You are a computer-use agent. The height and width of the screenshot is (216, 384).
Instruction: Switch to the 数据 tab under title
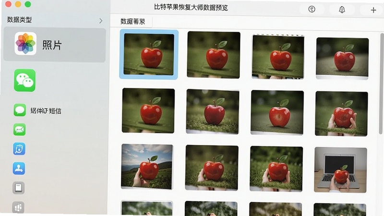pyautogui.click(x=133, y=22)
